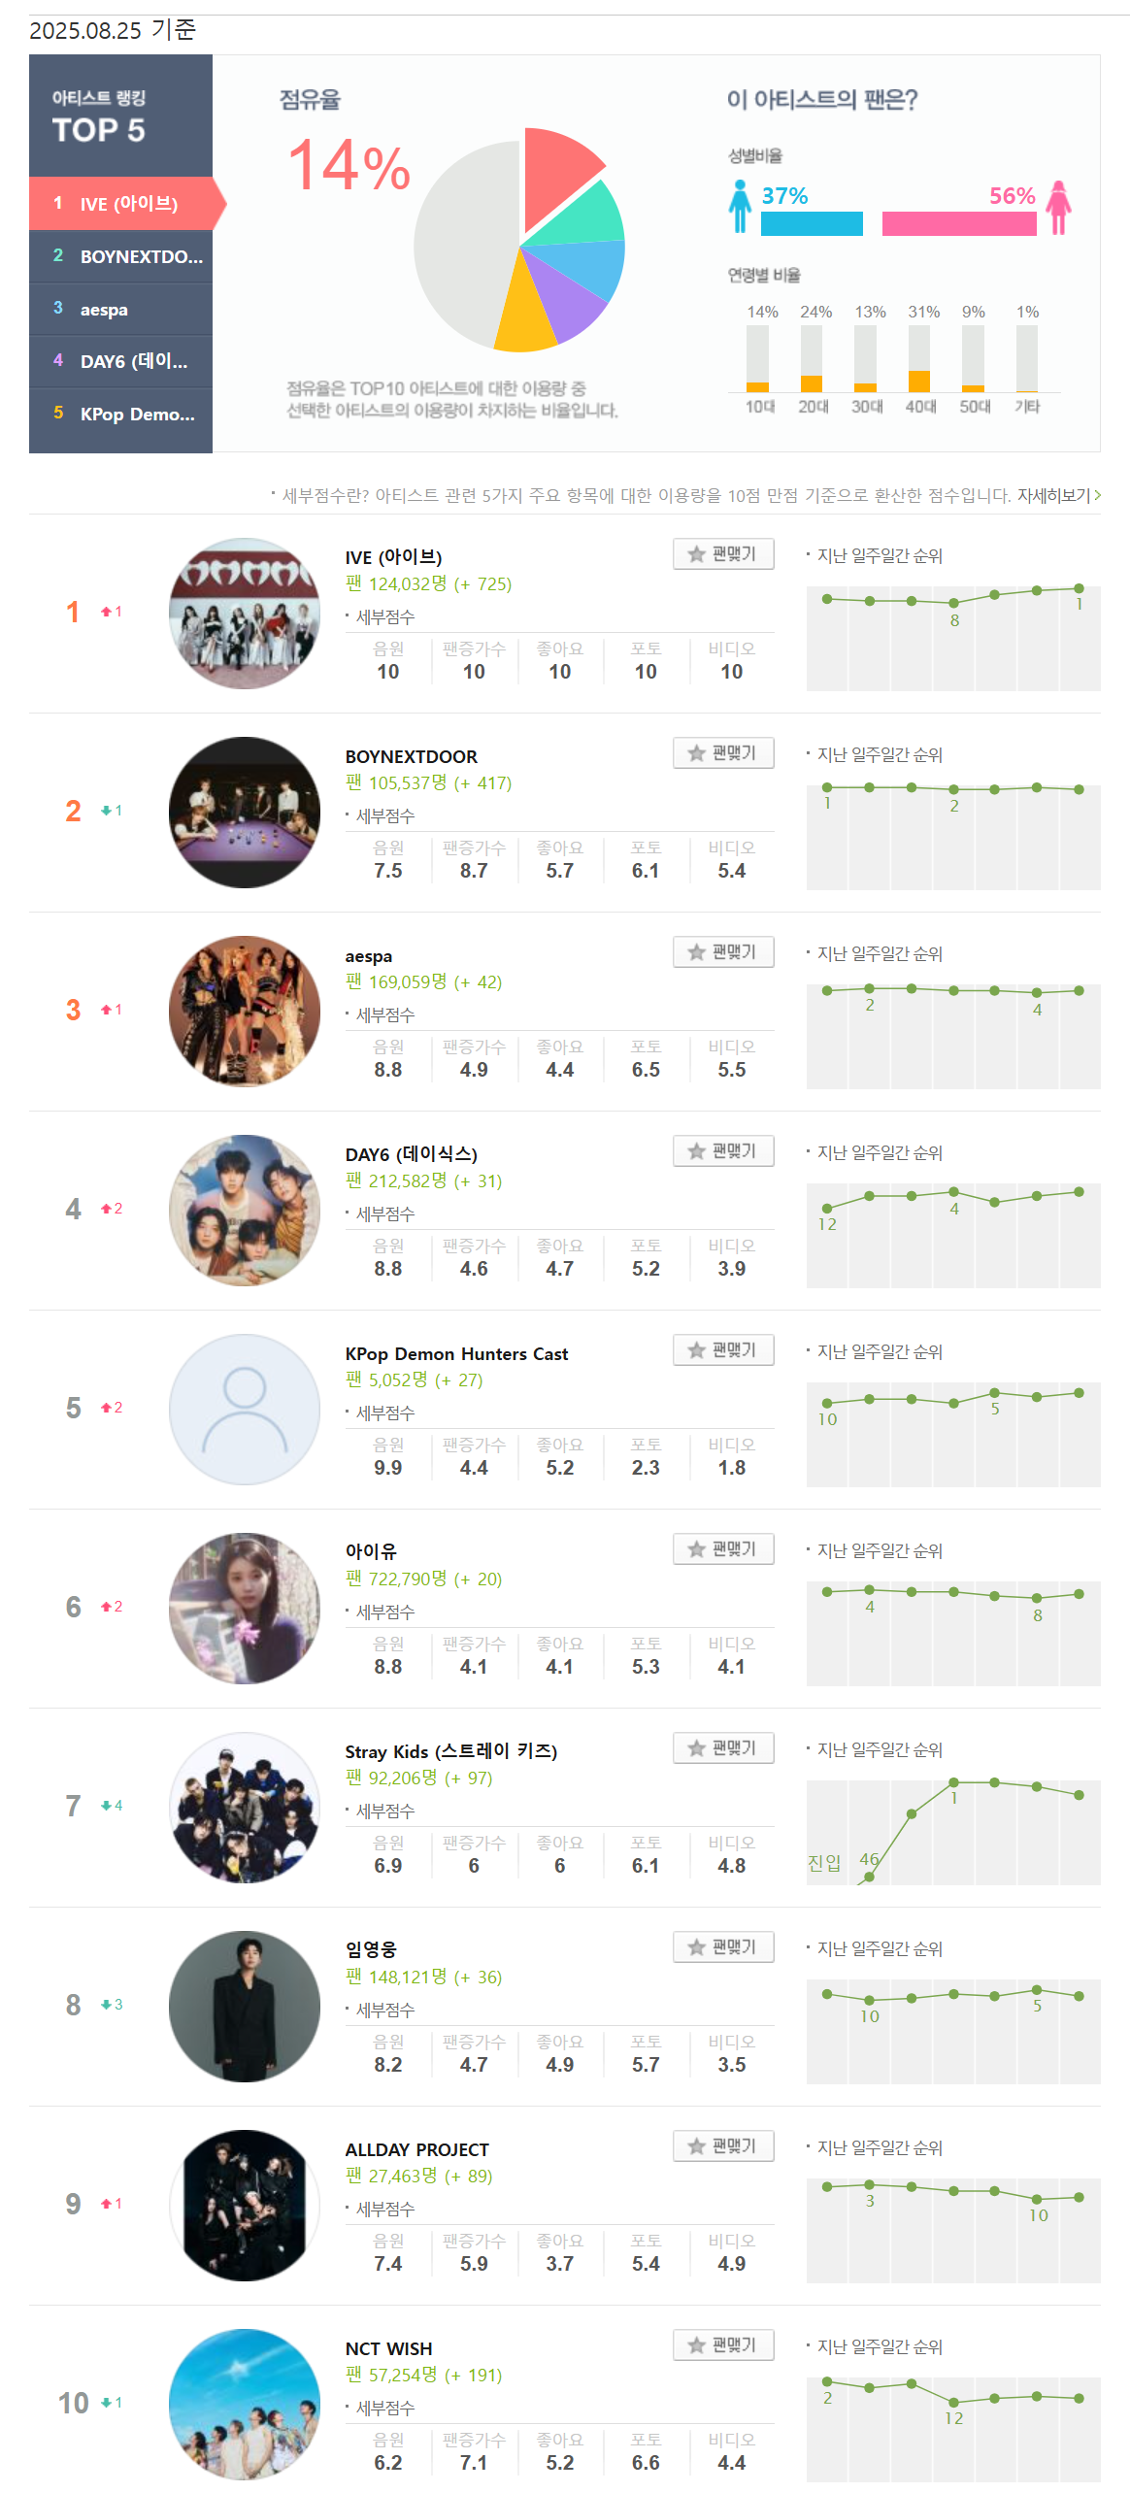Select aespa in TOP 5 sidebar
The height and width of the screenshot is (2493, 1130).
click(121, 310)
